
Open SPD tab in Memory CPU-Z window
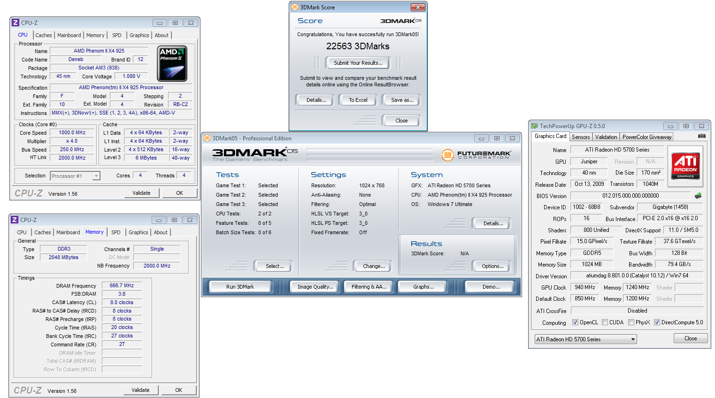[116, 232]
